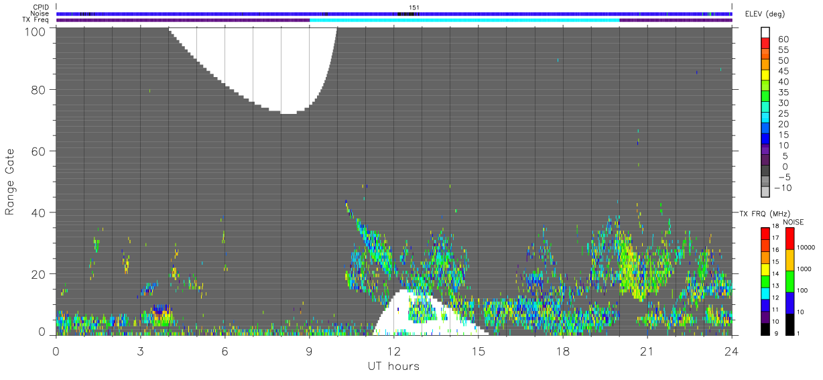Click the x-axis tick label 6

pyautogui.click(x=225, y=351)
